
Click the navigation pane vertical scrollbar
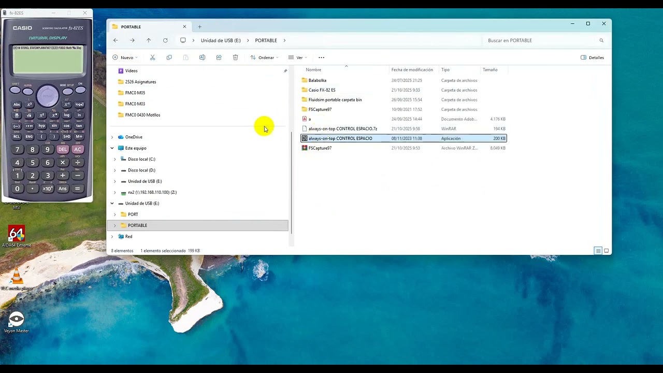click(x=292, y=182)
